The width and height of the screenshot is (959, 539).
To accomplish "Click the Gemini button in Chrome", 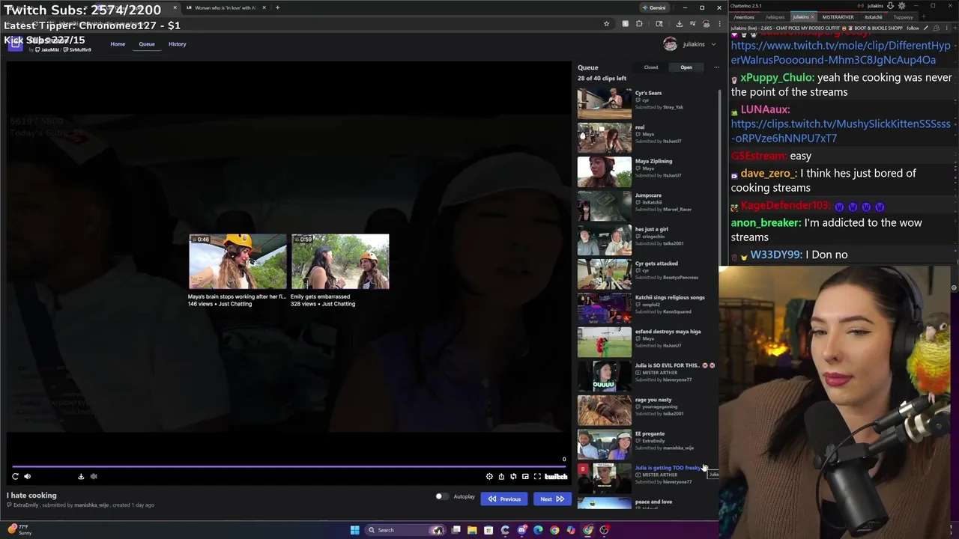I will tap(654, 7).
